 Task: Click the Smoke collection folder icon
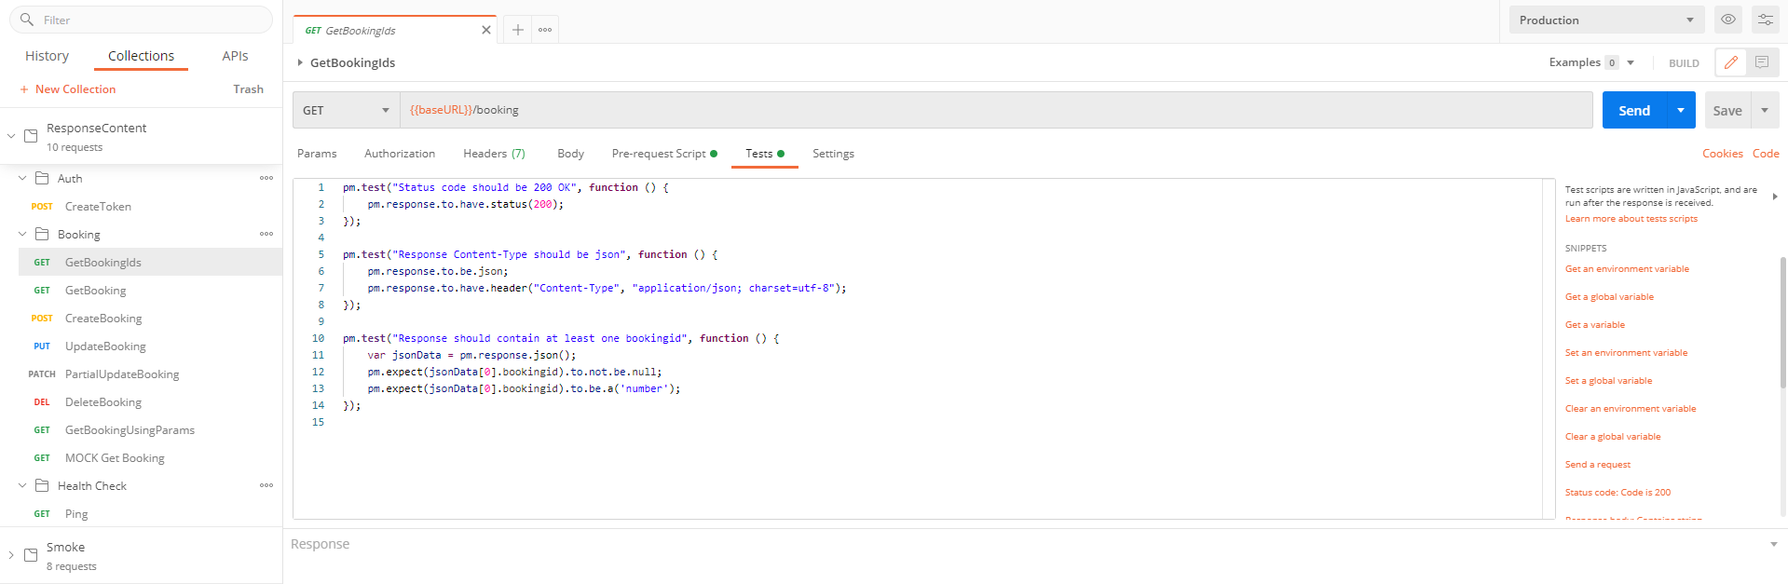pos(31,555)
